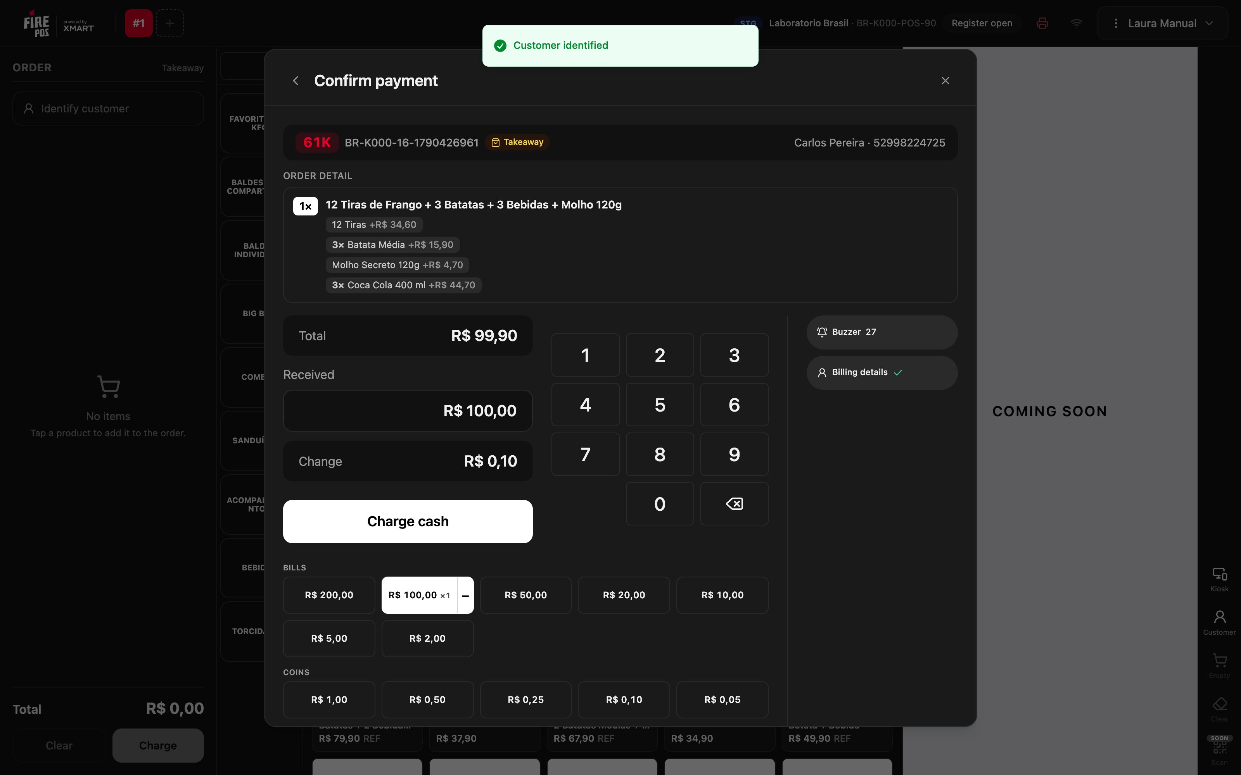Click Clear button in order panel

click(x=59, y=746)
